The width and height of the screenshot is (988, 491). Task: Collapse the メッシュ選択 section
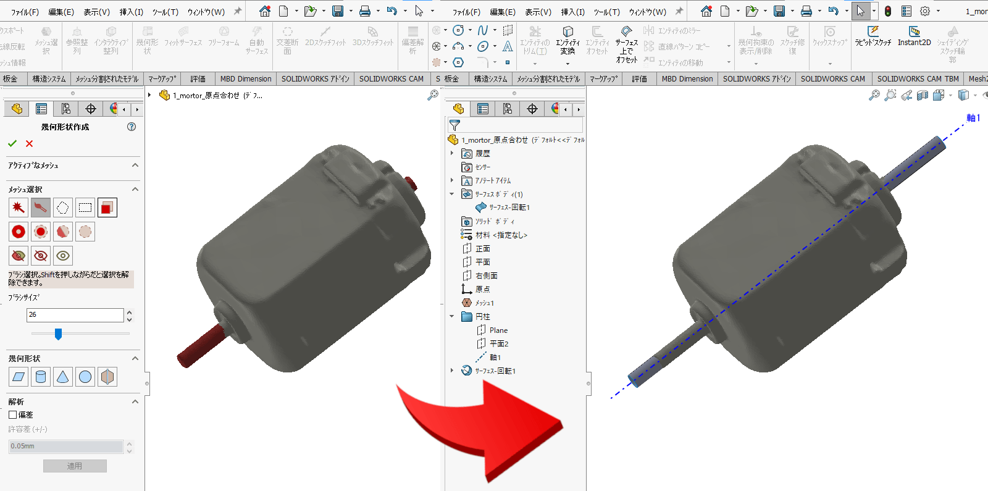tap(135, 190)
